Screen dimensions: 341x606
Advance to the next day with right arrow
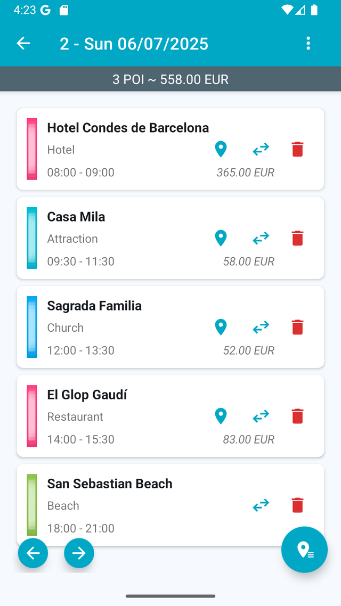[x=79, y=553]
